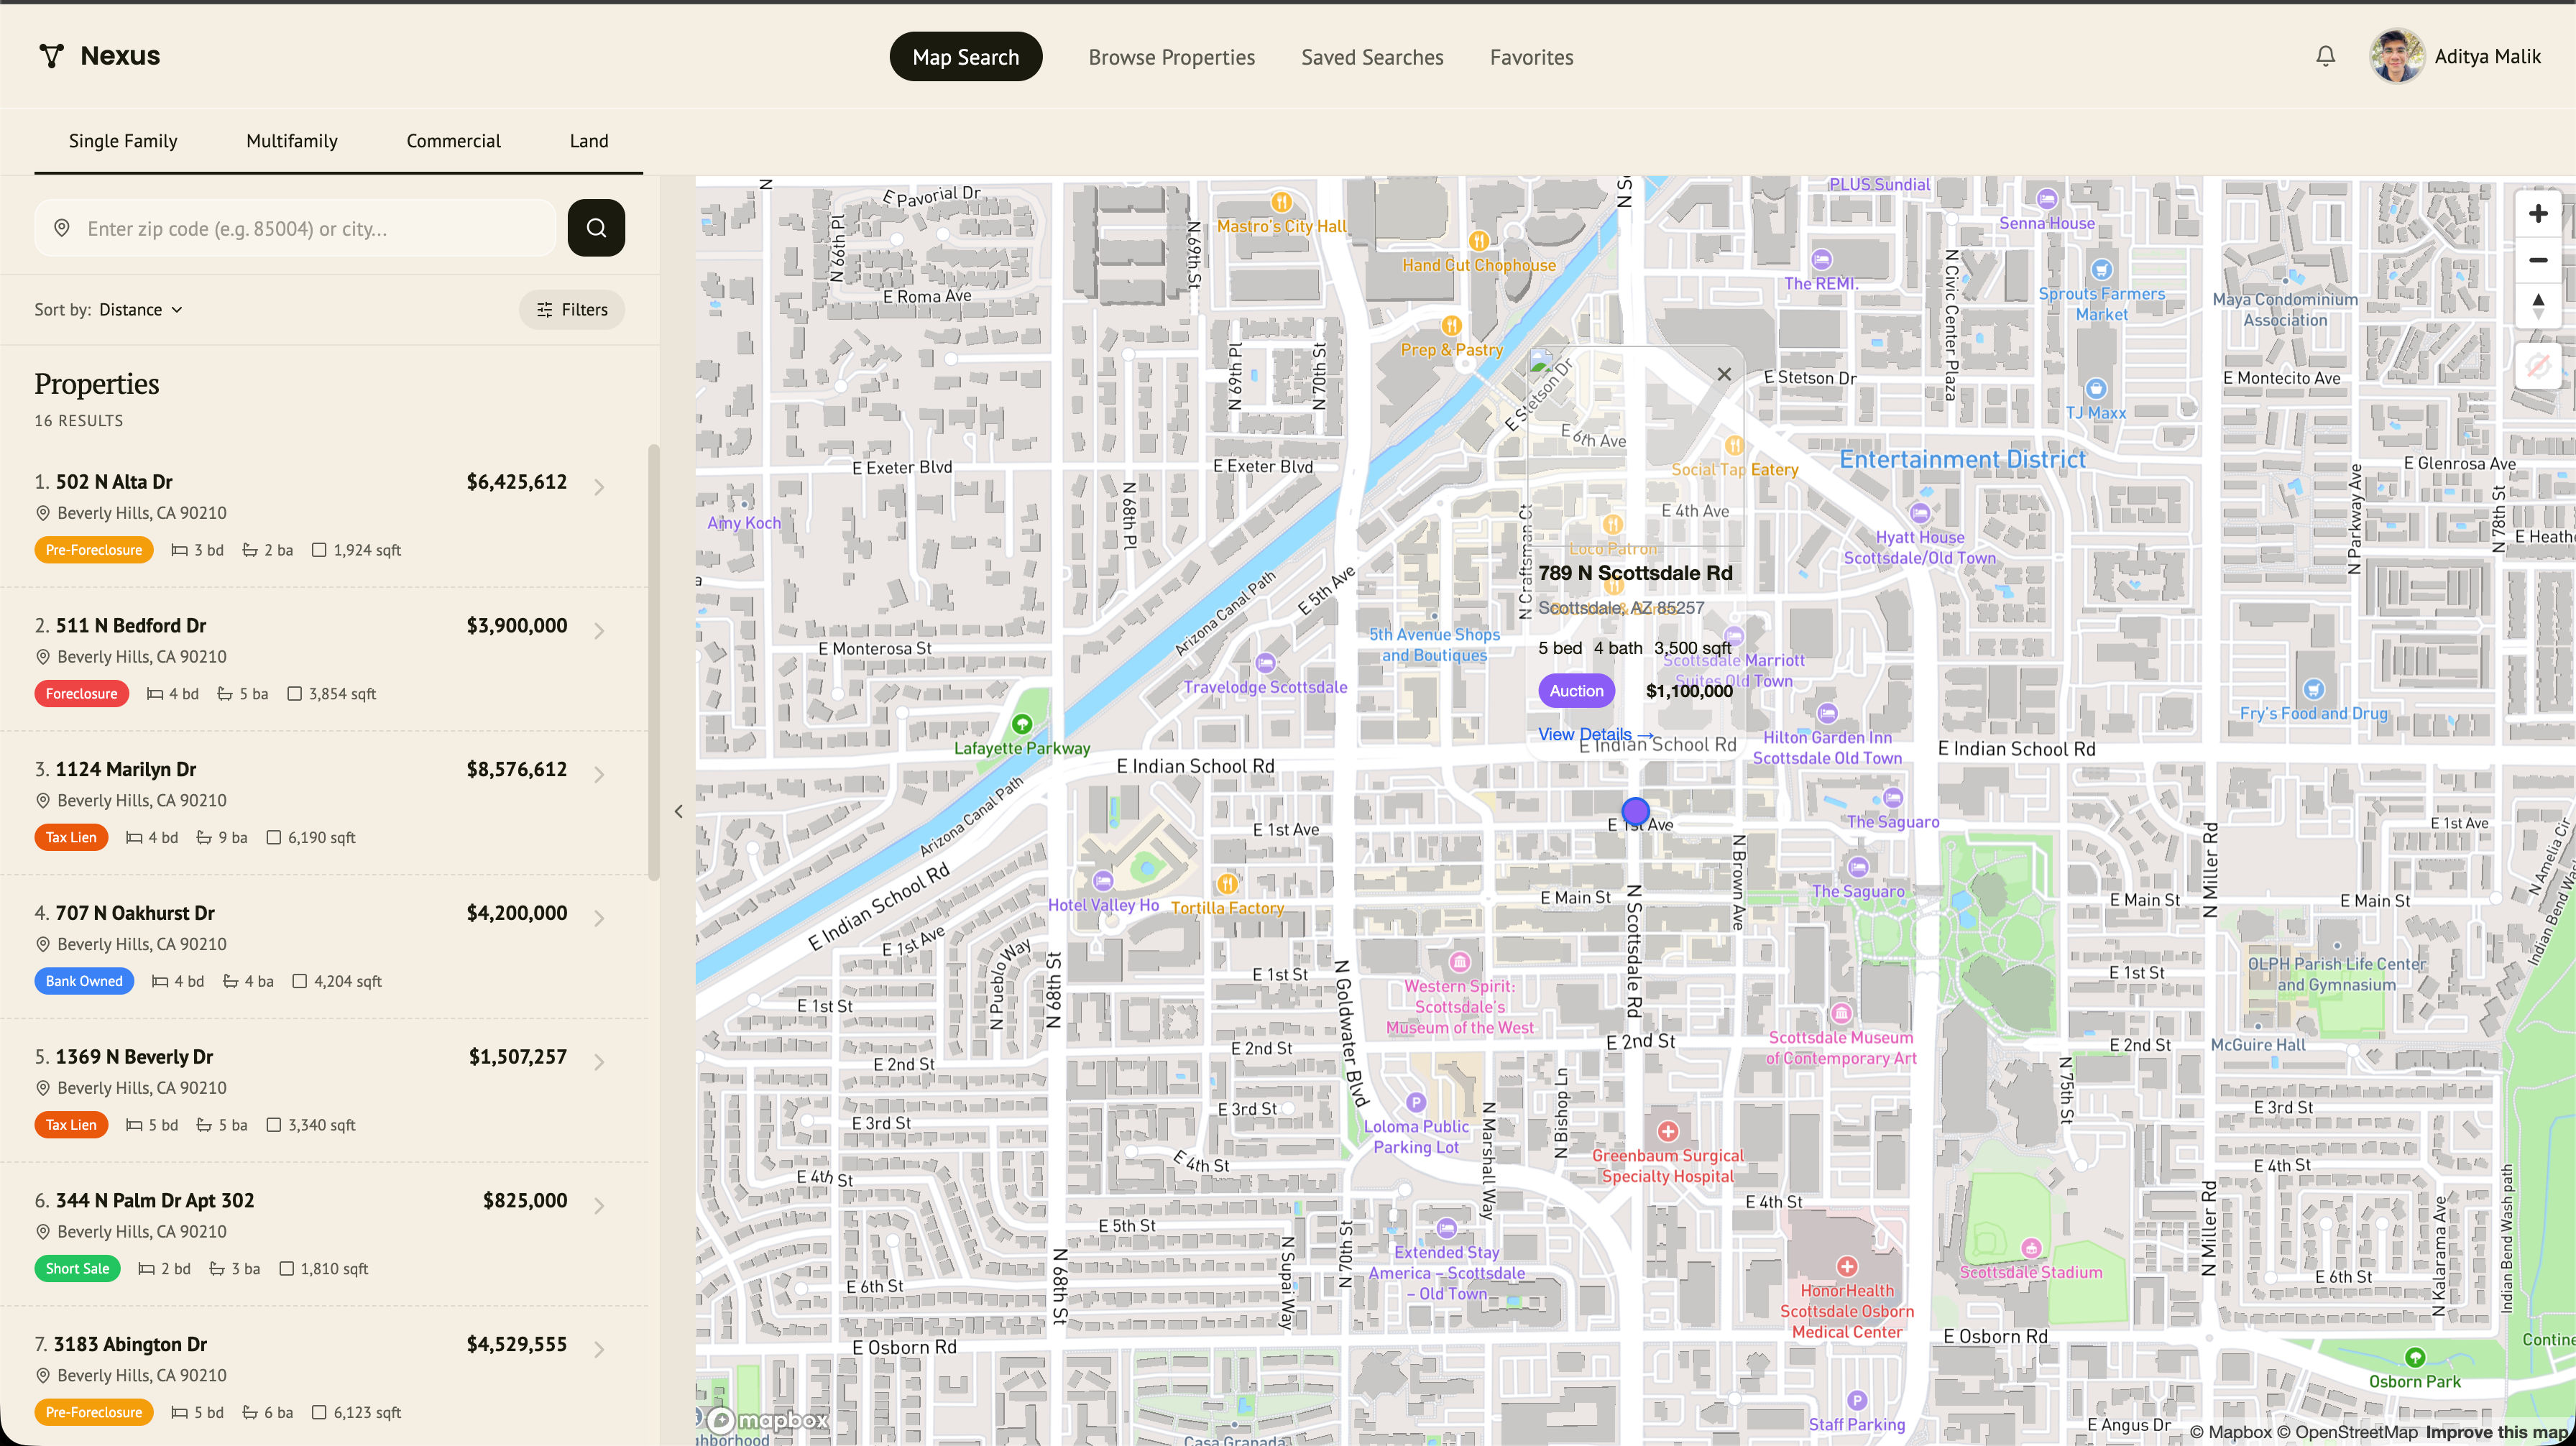Switch to the Multifamily tab
Screen dimensions: 2576x1446
[292, 141]
